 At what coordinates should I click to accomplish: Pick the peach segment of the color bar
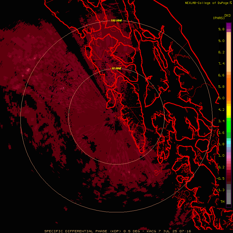coord(229,52)
